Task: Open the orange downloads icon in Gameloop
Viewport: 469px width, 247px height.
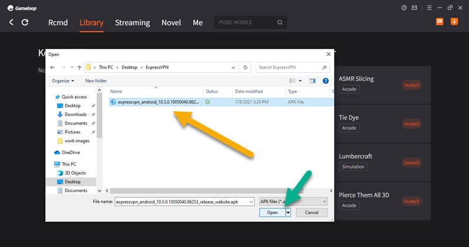Action: (454, 22)
